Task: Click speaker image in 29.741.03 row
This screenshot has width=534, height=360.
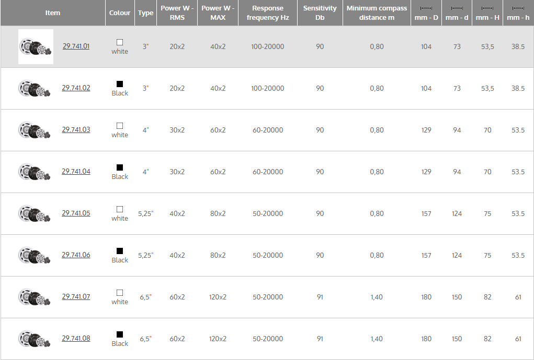Action: 34,130
